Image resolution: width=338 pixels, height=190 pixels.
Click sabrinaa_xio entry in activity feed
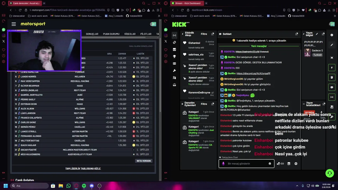click(198, 56)
